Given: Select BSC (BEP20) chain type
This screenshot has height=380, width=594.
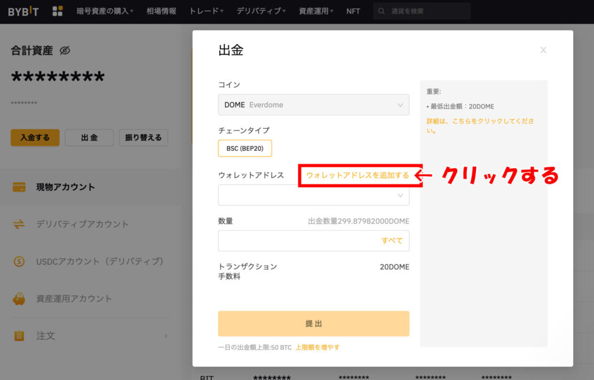Looking at the screenshot, I should tap(245, 149).
